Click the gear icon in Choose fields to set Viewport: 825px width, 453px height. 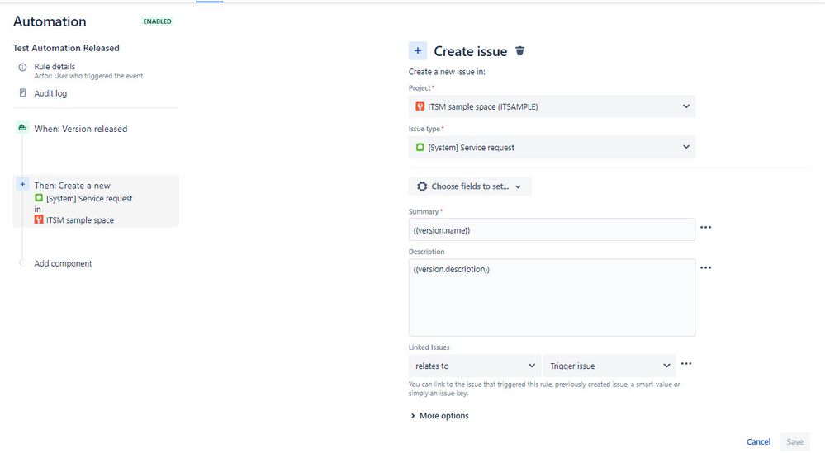click(422, 186)
